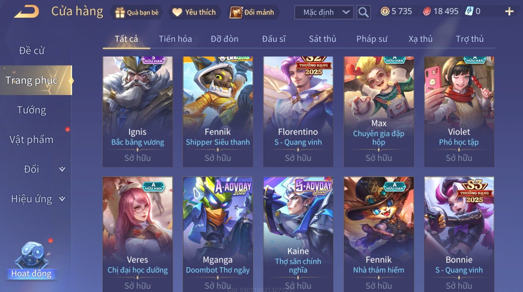
Task: Open the Violet Phó học tập skin card
Action: point(459,112)
